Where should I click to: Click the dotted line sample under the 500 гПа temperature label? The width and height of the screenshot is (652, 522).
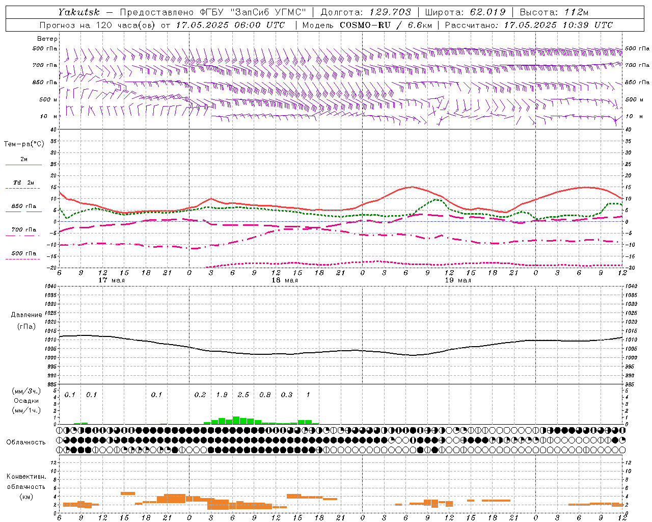click(23, 259)
